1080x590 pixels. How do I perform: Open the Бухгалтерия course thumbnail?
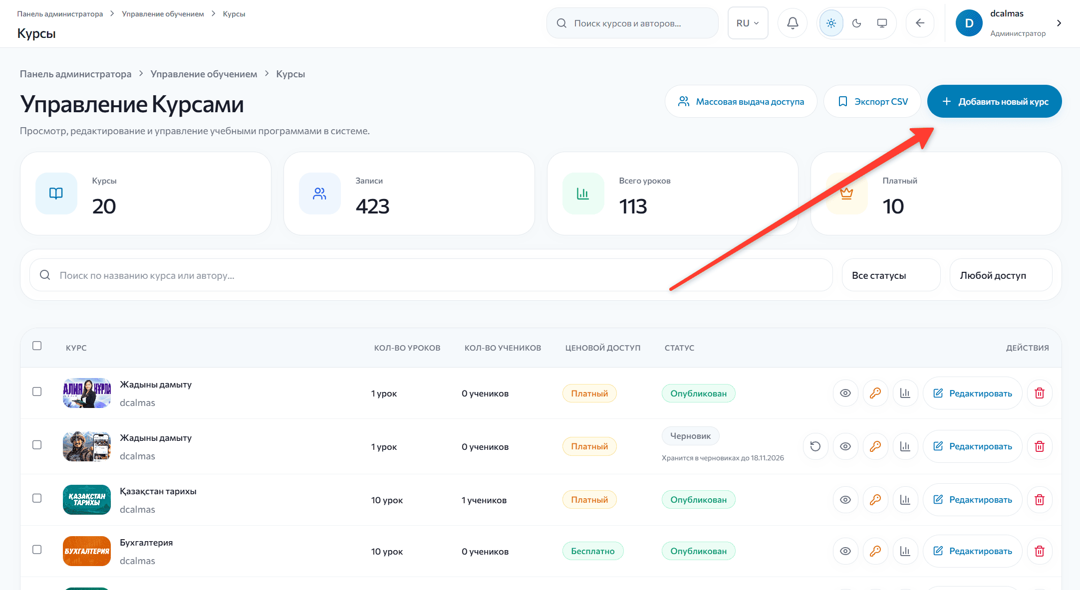click(x=87, y=551)
